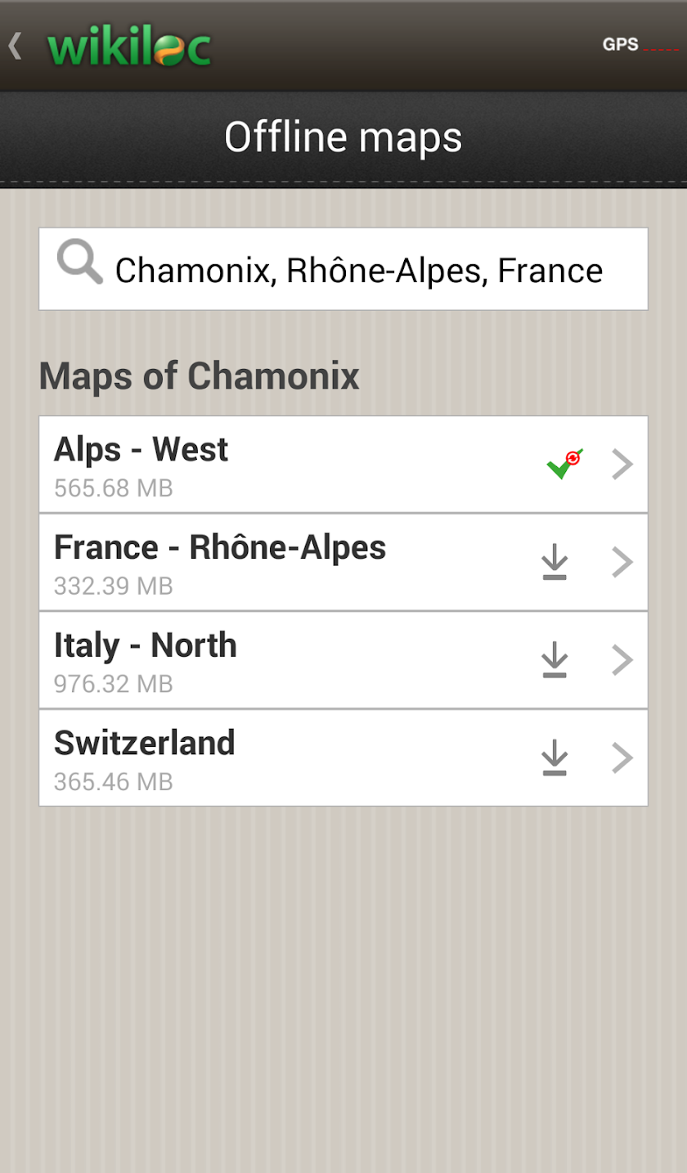This screenshot has height=1173, width=687.
Task: Tap the Maps of Chamonix heading
Action: (200, 376)
